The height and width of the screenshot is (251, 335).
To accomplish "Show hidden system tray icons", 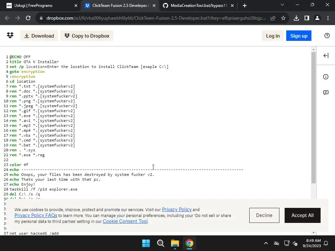I will point(266,243).
